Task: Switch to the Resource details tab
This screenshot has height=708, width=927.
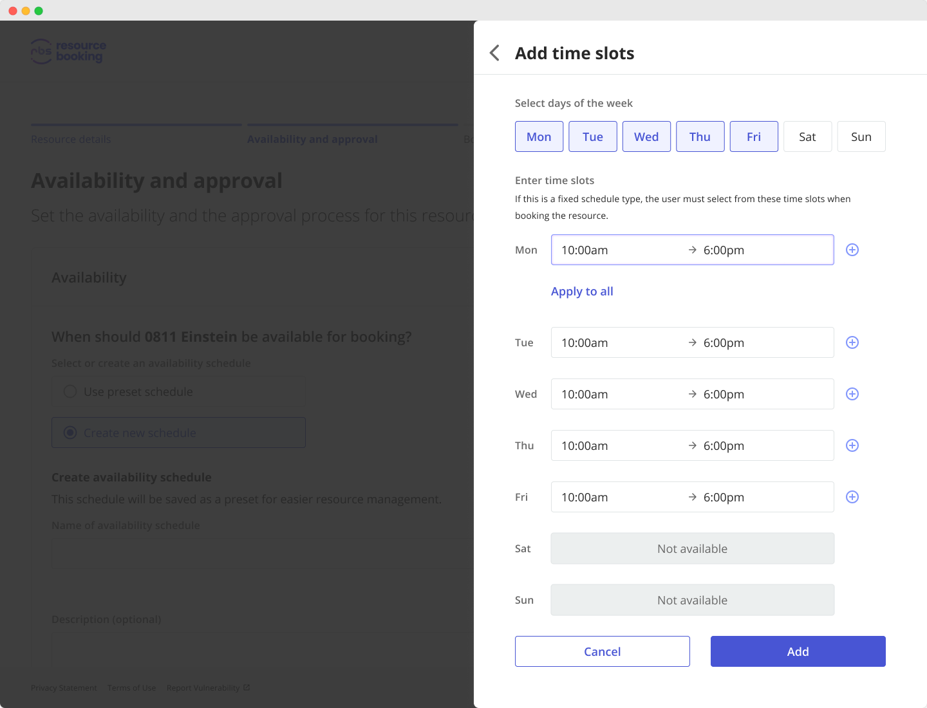Action: coord(71,139)
